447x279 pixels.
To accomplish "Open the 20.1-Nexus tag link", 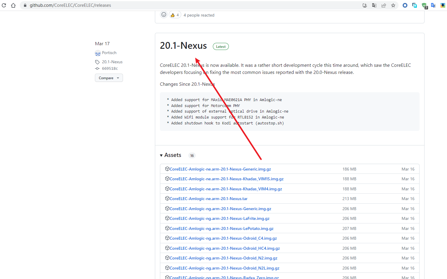I will point(112,62).
